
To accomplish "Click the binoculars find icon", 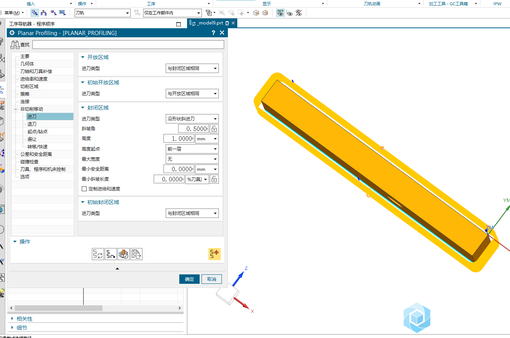I will (x=15, y=45).
